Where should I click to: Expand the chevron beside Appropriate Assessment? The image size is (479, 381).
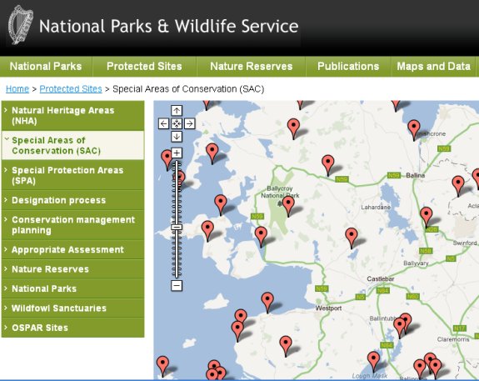point(6,249)
